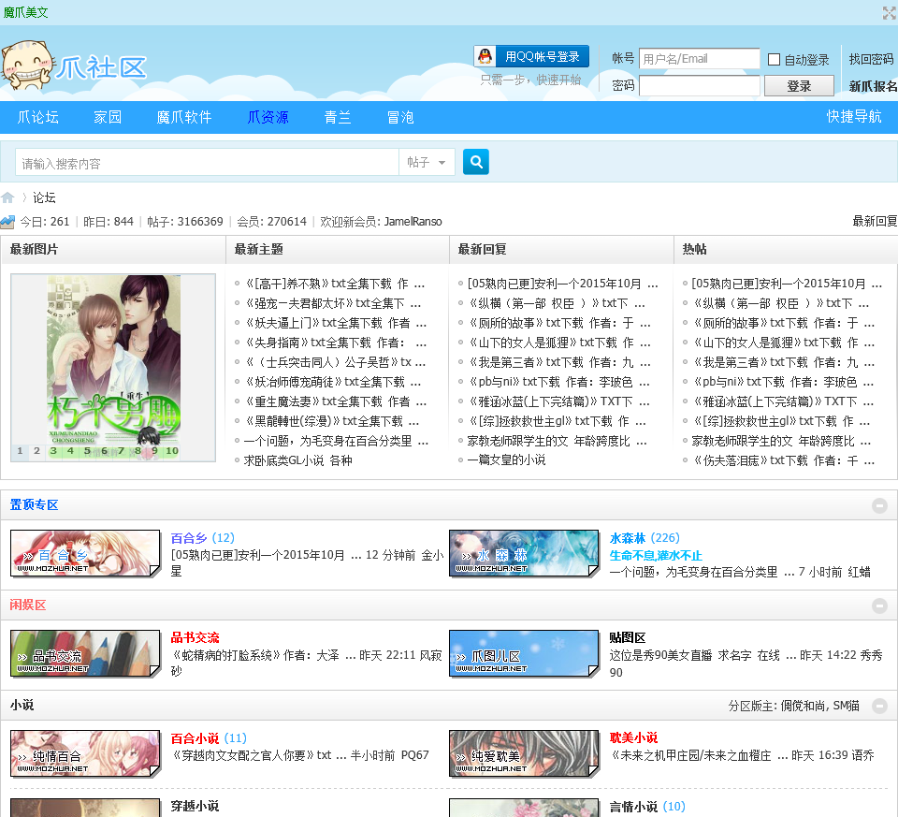Collapse the 置顶专区 section
This screenshot has width=898, height=817.
click(879, 505)
